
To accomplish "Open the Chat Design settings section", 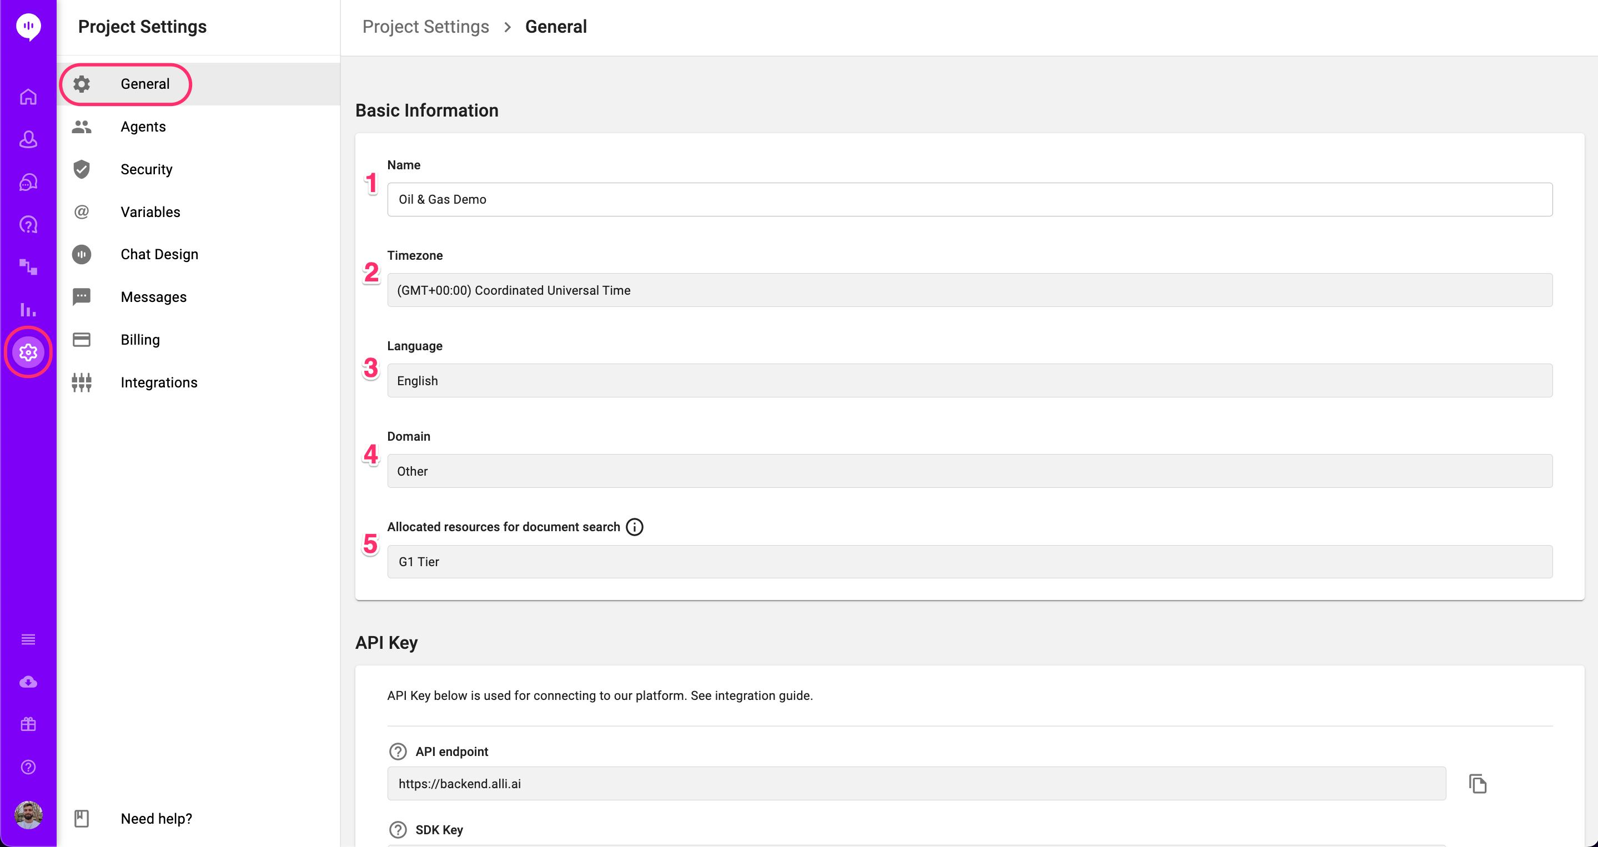I will [159, 254].
